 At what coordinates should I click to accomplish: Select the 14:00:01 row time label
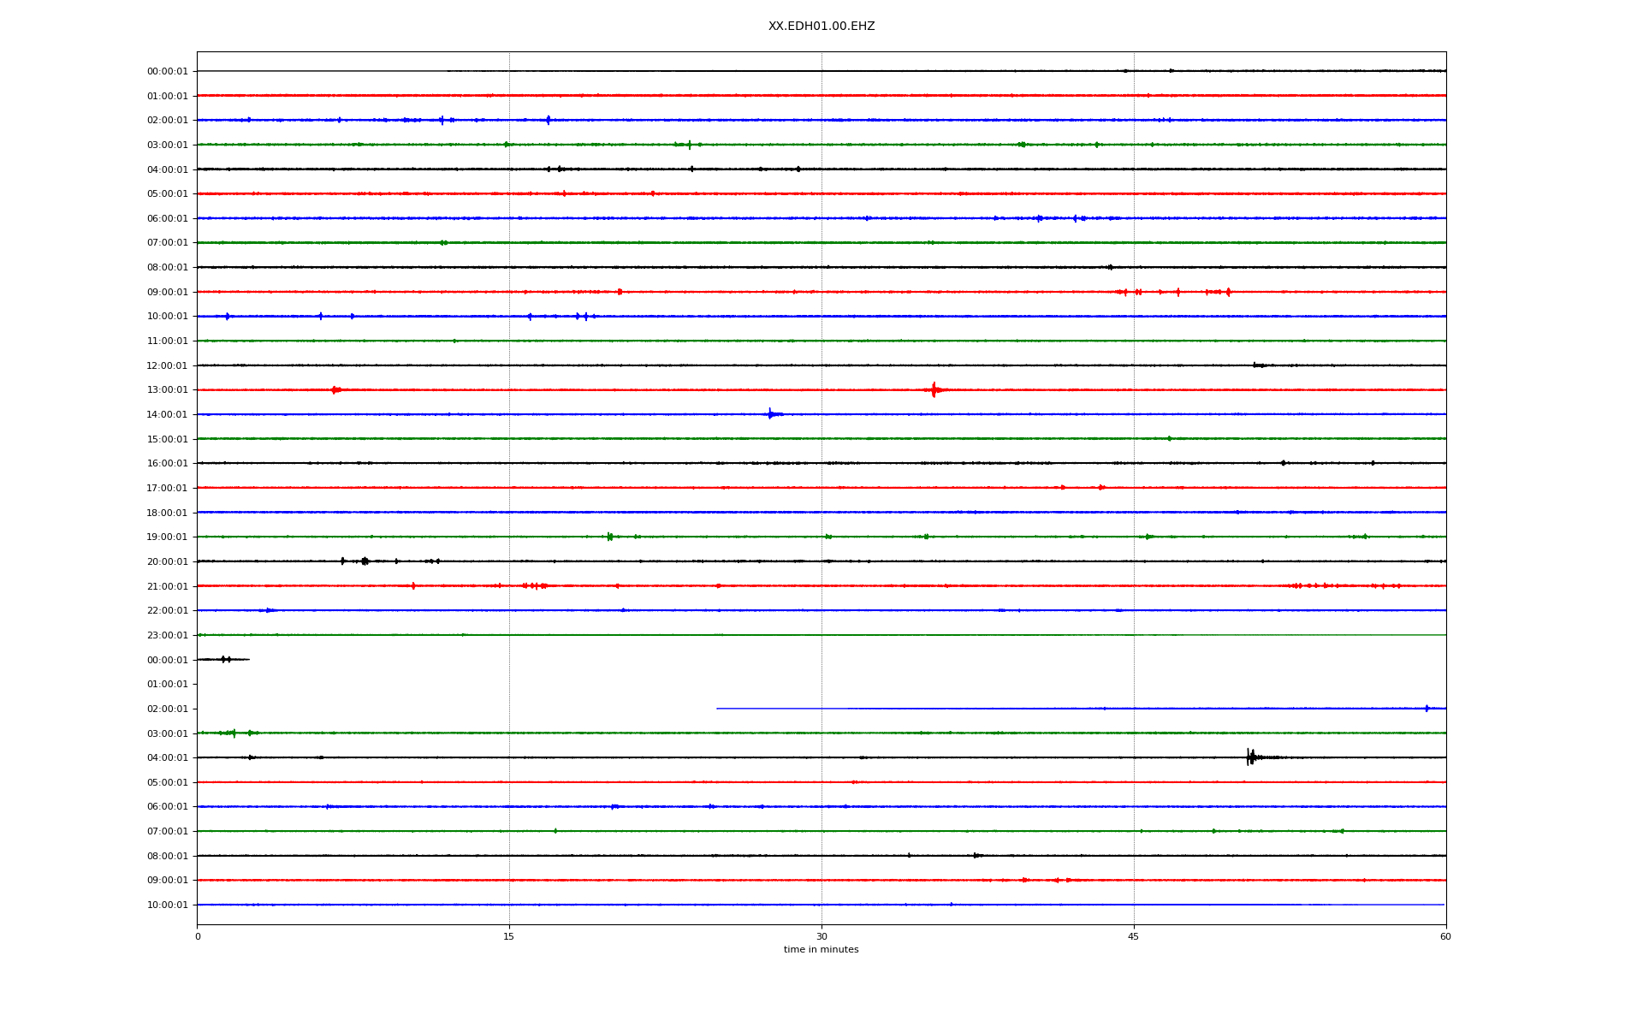click(x=167, y=415)
